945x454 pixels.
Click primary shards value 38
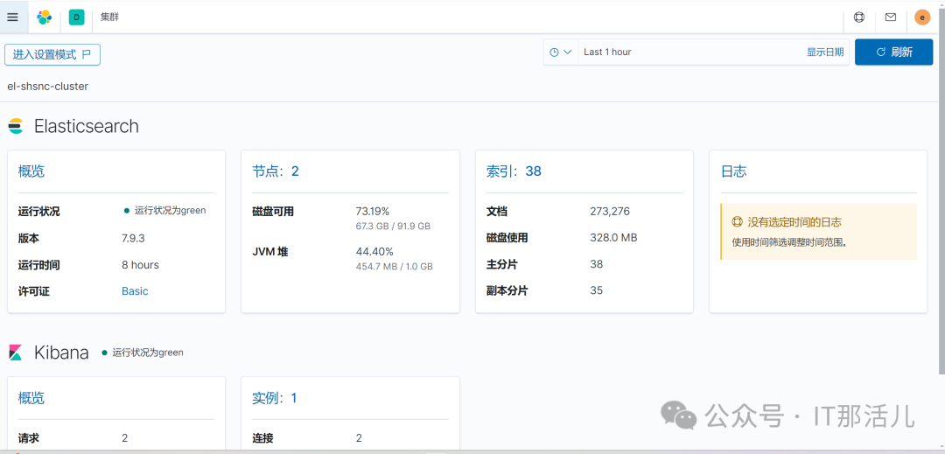(596, 264)
